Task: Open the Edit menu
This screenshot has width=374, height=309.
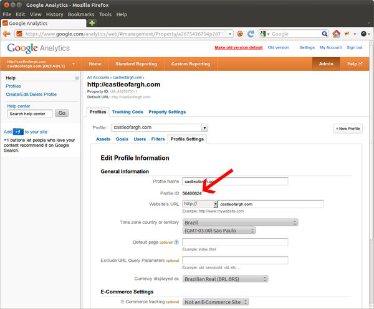Action: point(21,14)
